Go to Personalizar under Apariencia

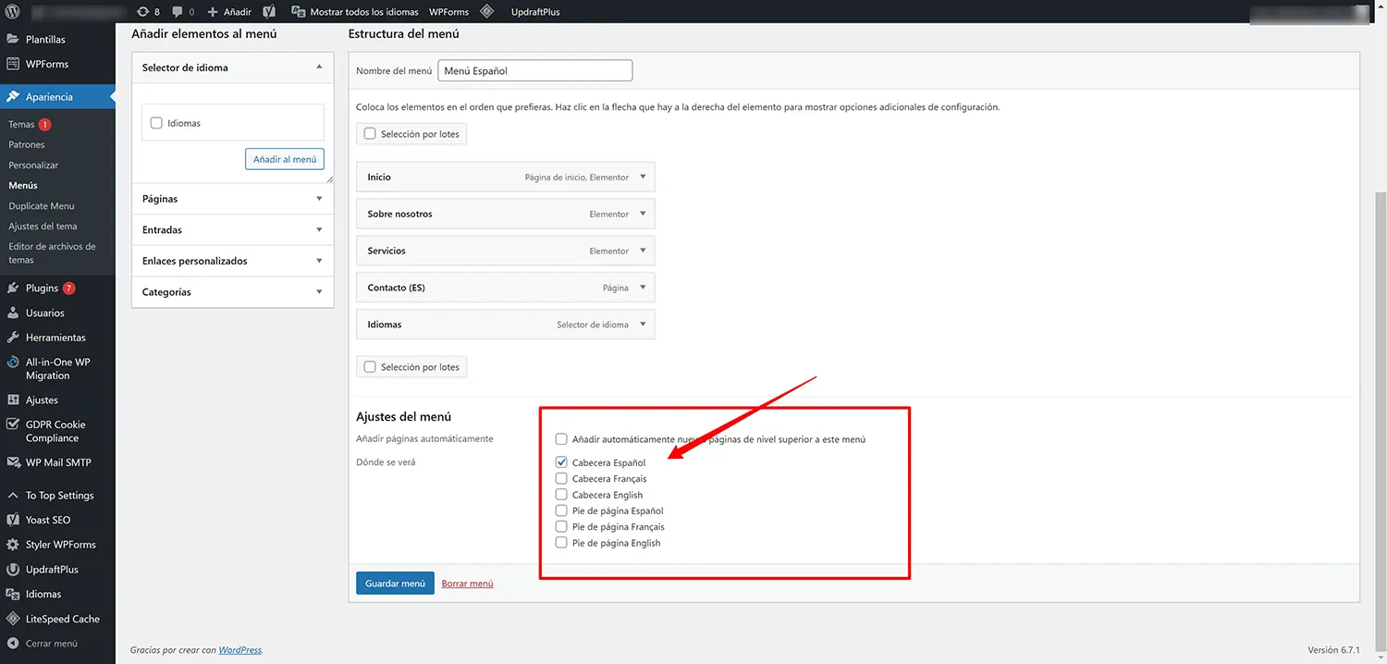[33, 165]
